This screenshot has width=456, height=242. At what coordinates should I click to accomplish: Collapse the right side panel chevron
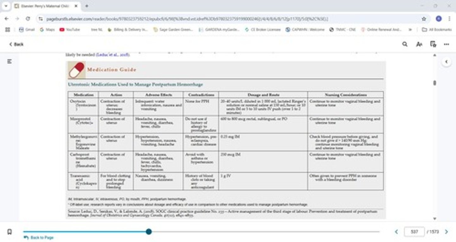446,62
